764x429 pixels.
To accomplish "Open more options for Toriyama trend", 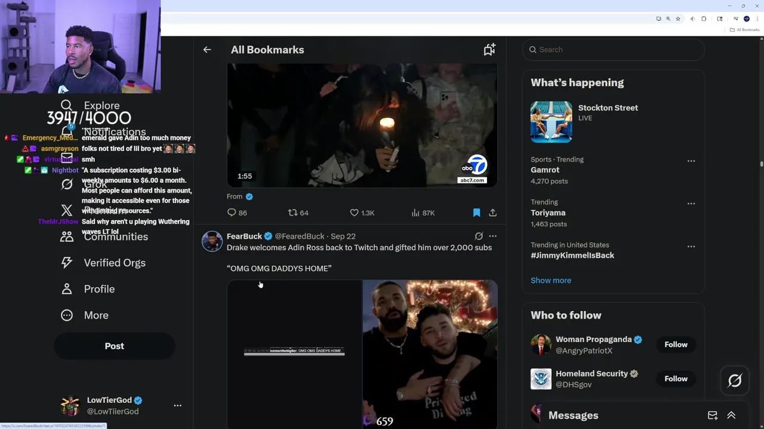I will coord(691,204).
